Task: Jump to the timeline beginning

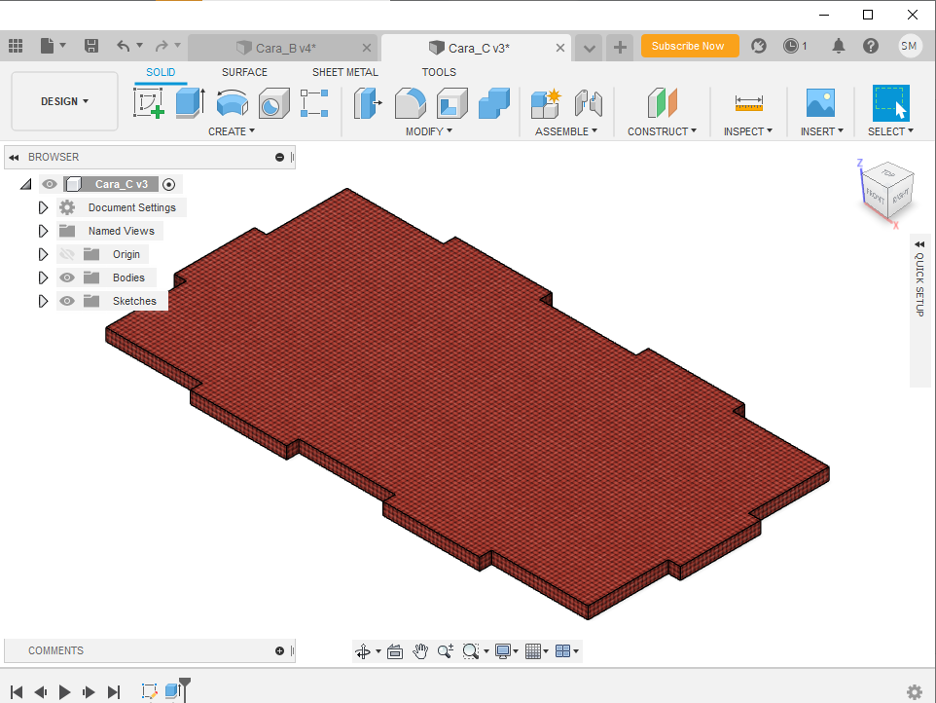Action: coord(17,692)
